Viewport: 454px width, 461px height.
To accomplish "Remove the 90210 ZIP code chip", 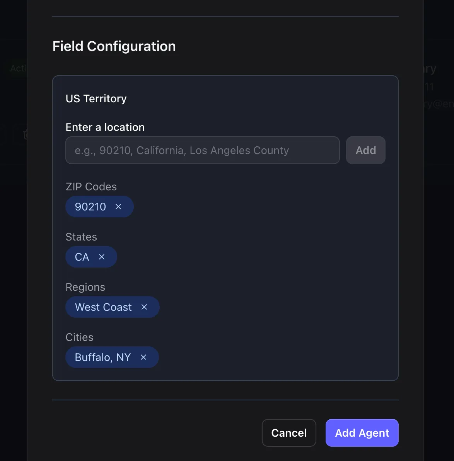I will tap(118, 207).
